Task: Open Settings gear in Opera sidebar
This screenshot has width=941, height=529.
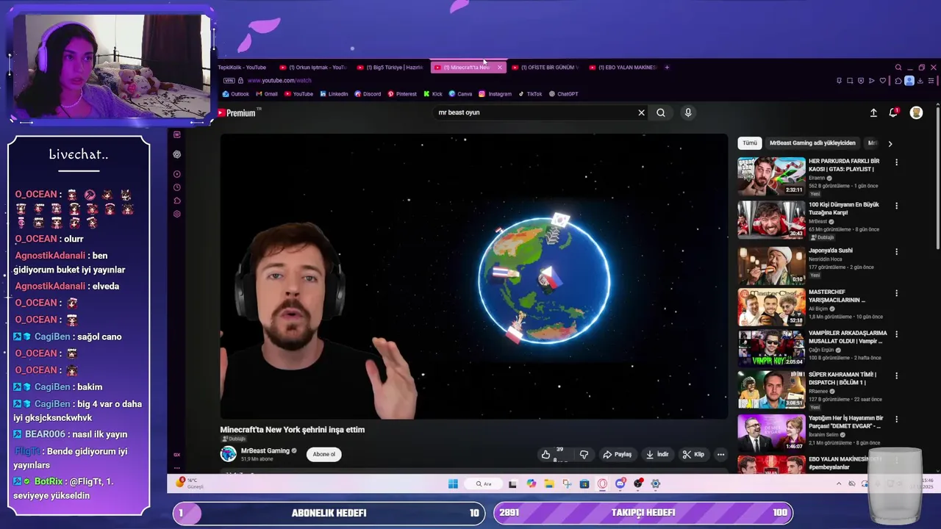Action: (177, 214)
